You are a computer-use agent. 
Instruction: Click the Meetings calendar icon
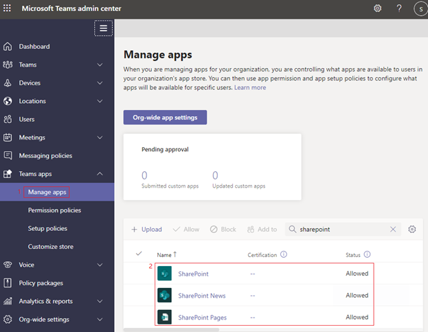[x=8, y=137]
